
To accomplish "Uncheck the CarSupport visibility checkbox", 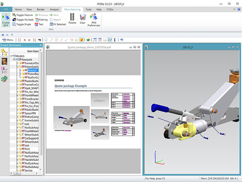I will point(23,138).
